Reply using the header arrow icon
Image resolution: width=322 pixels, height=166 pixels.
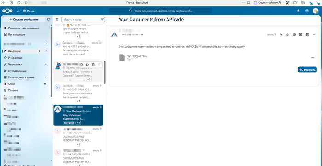281,34
